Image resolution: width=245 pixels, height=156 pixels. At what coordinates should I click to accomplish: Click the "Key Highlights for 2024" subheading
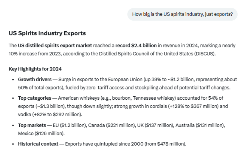coord(35,69)
